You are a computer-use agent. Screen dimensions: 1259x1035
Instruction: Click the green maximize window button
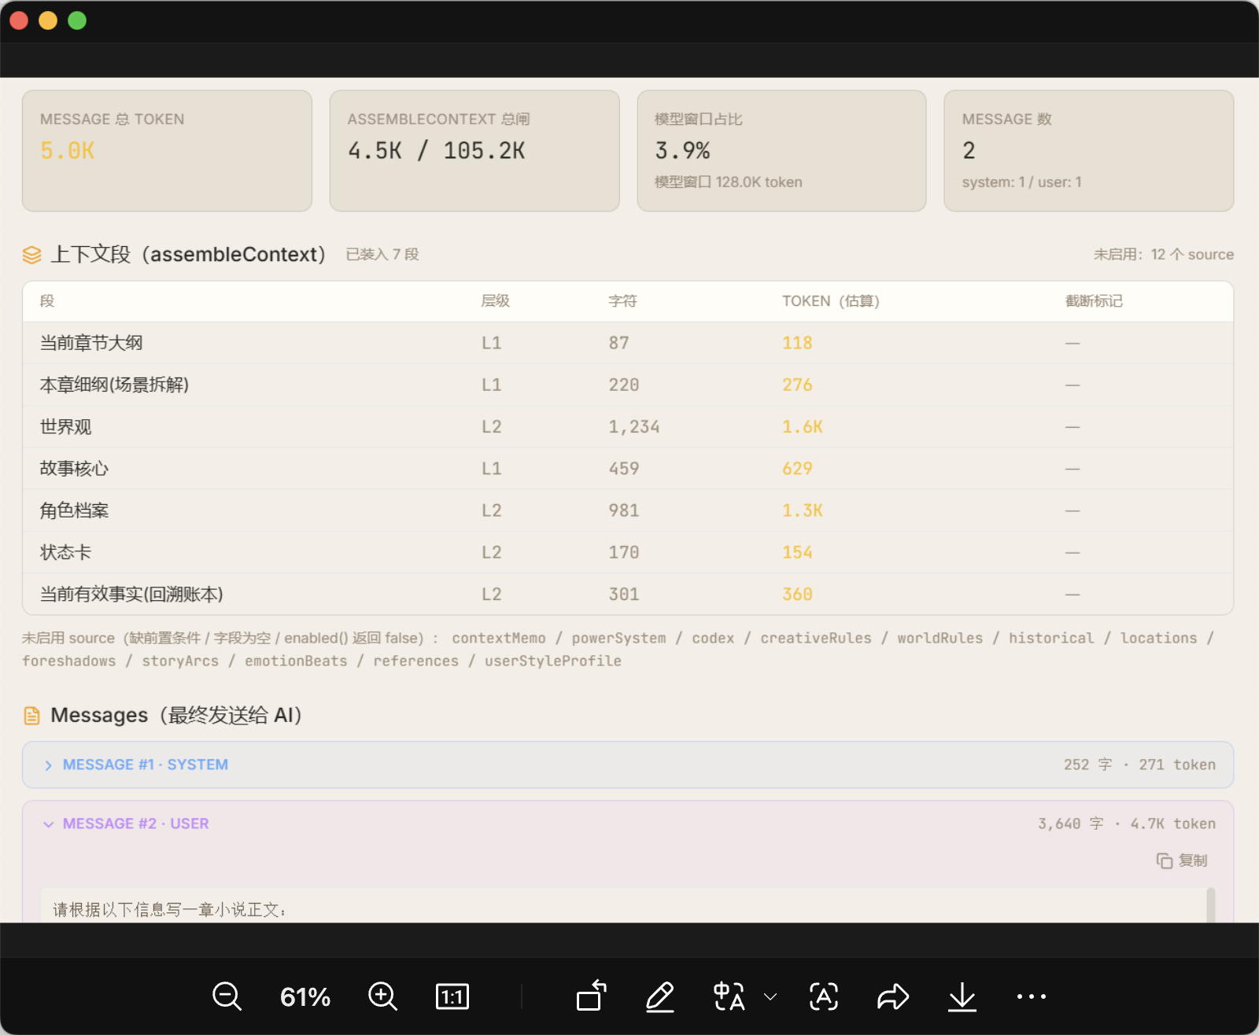pyautogui.click(x=77, y=20)
